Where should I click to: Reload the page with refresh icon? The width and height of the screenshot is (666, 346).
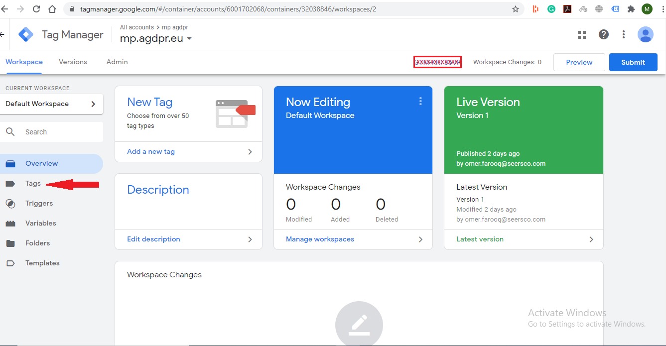coord(36,9)
